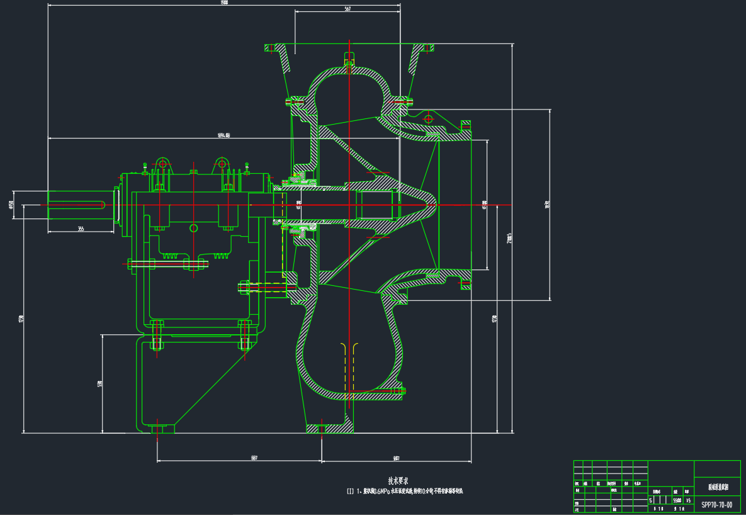Click the left lifting lug hole on bearing housing
The image size is (746, 515).
click(162, 164)
